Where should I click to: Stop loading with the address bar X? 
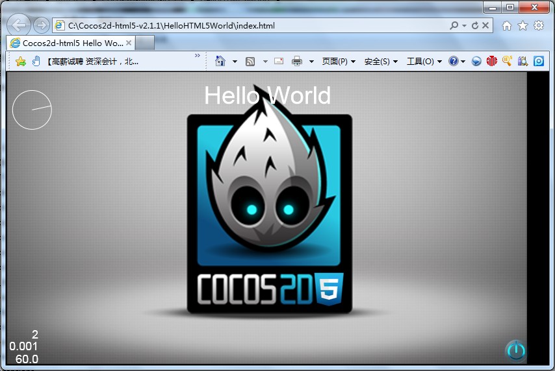(x=485, y=25)
